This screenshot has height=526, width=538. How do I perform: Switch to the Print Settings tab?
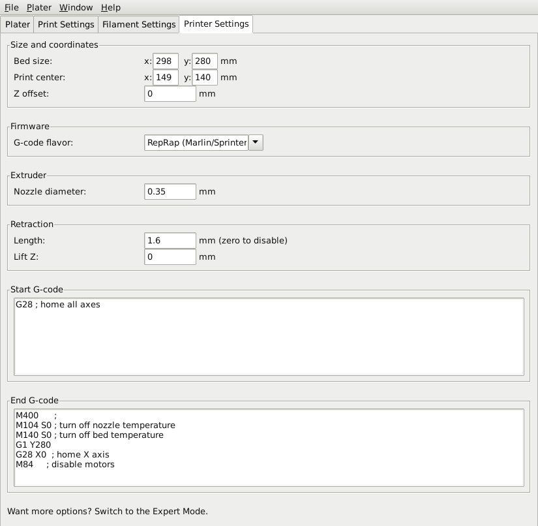[66, 24]
